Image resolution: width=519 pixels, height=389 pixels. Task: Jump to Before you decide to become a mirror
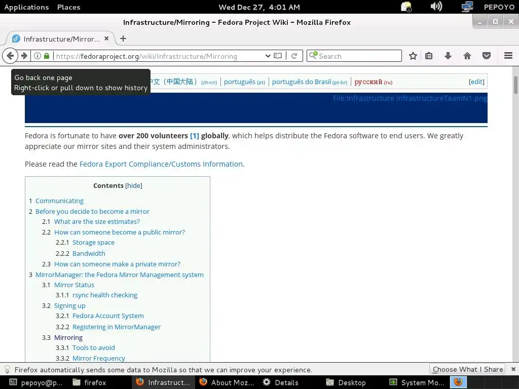[92, 211]
